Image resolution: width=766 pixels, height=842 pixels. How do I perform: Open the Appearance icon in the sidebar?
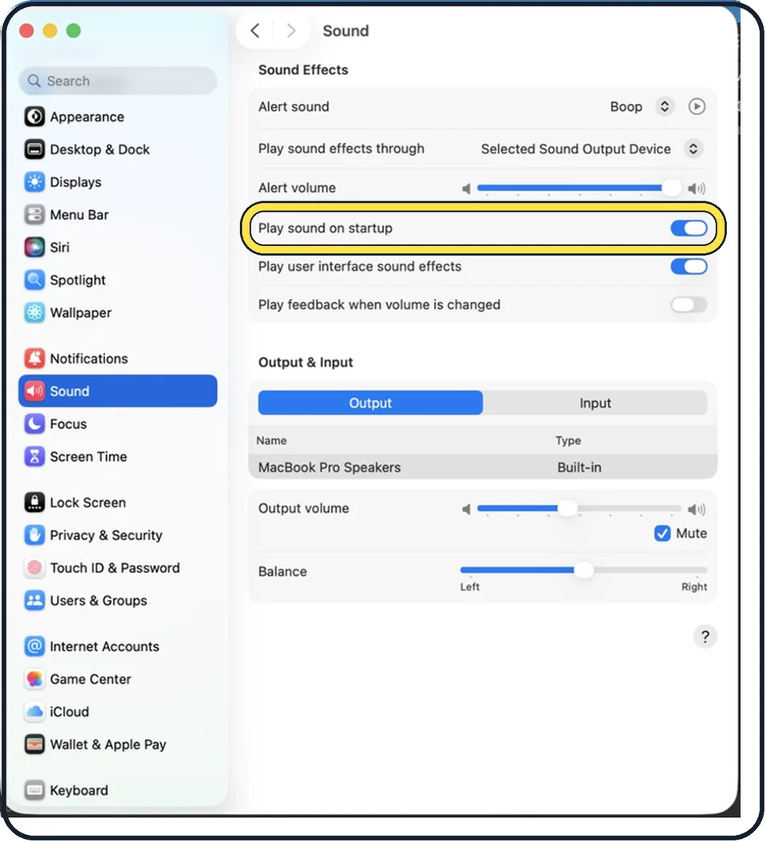tap(34, 117)
